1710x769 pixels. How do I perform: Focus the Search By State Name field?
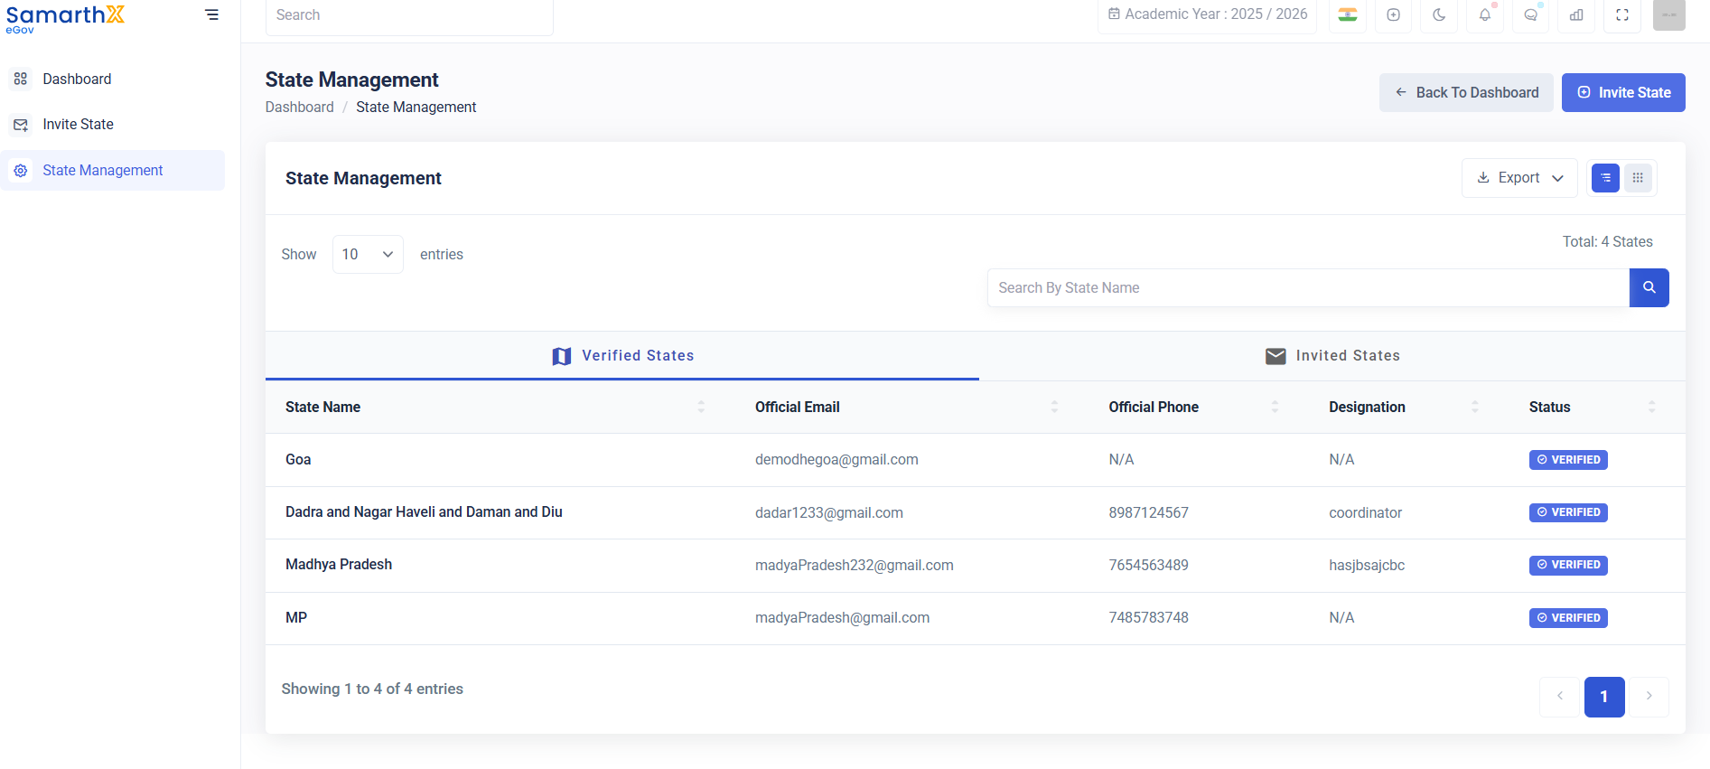(x=1308, y=287)
